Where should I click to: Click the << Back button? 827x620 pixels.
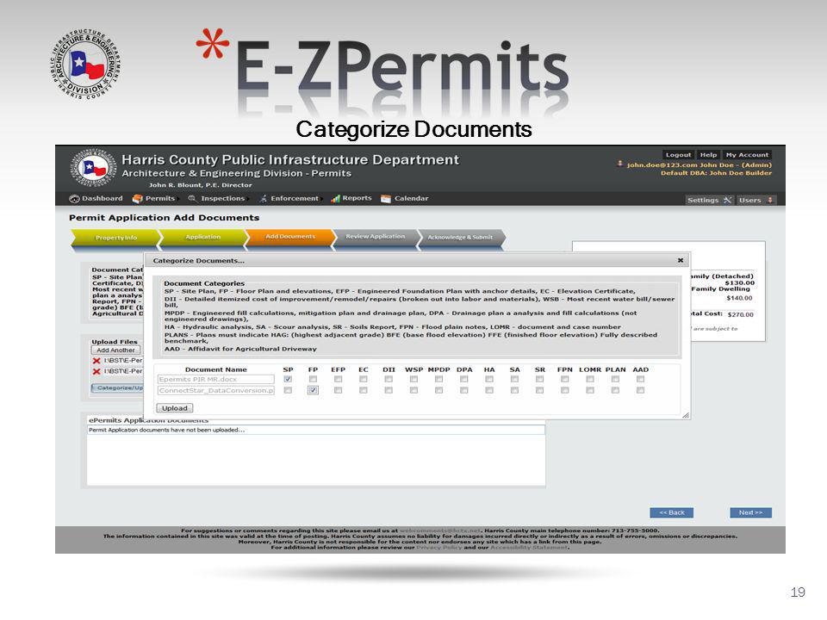[671, 512]
